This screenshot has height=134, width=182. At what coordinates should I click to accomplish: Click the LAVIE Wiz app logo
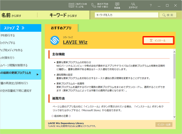55,40
